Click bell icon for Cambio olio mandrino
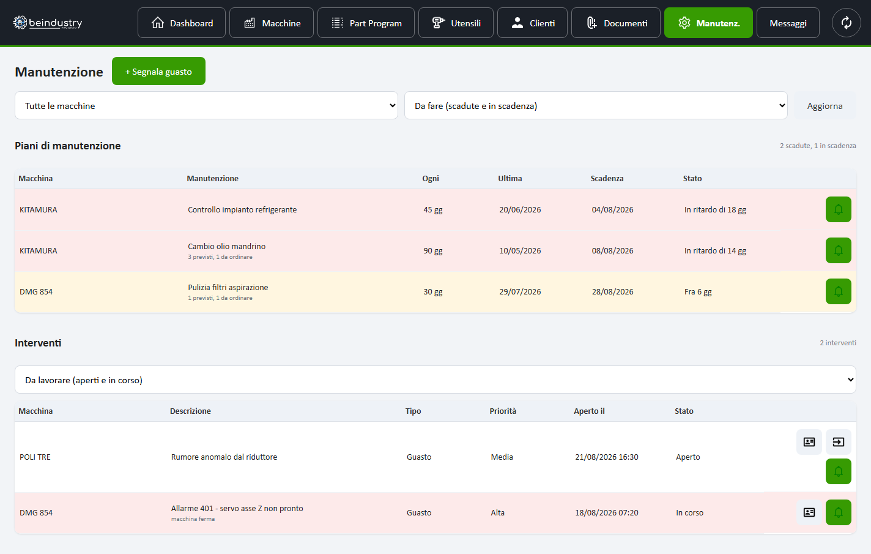Image resolution: width=871 pixels, height=554 pixels. tap(839, 250)
